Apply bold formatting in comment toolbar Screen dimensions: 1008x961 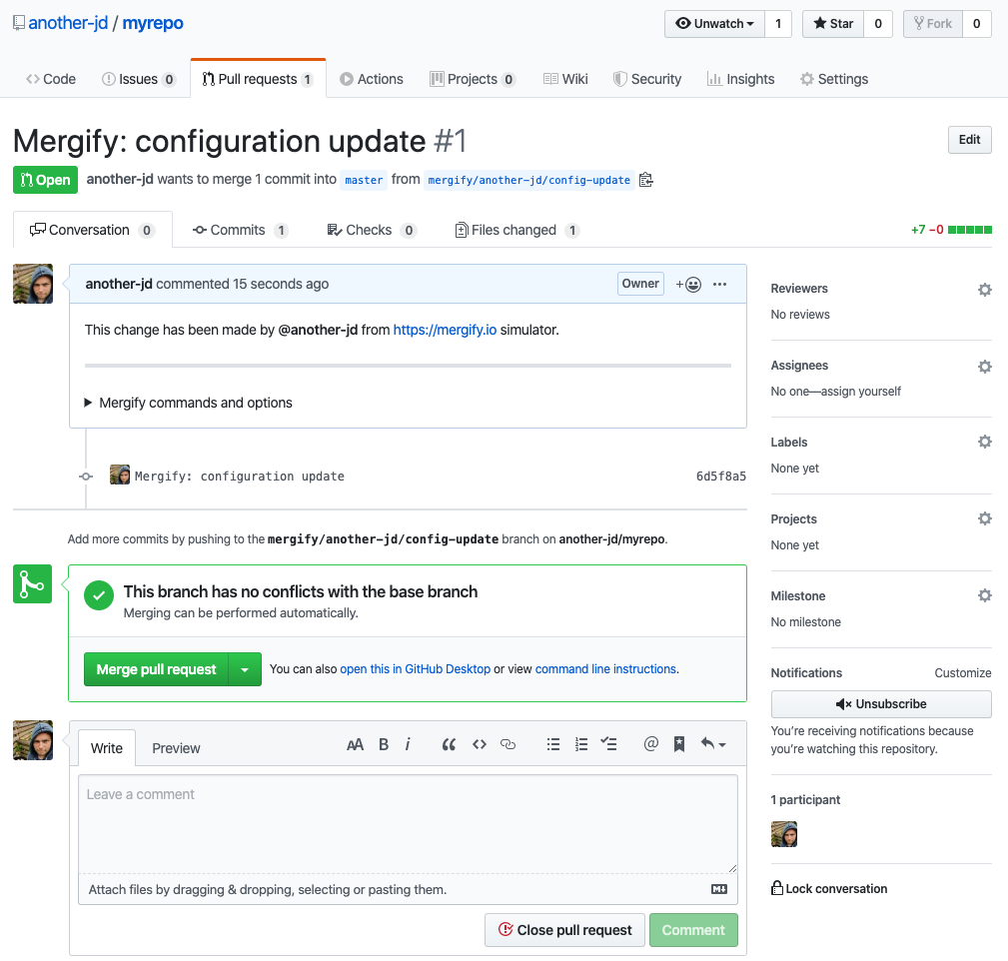point(384,744)
